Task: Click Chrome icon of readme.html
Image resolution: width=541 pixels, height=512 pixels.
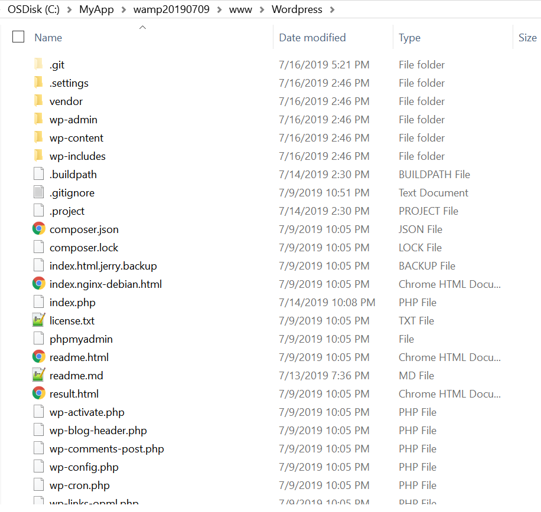Action: [38, 357]
